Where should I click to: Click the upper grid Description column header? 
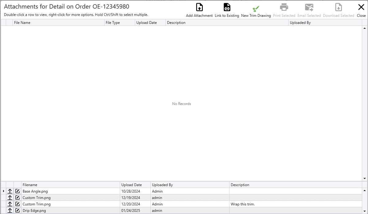(x=227, y=23)
